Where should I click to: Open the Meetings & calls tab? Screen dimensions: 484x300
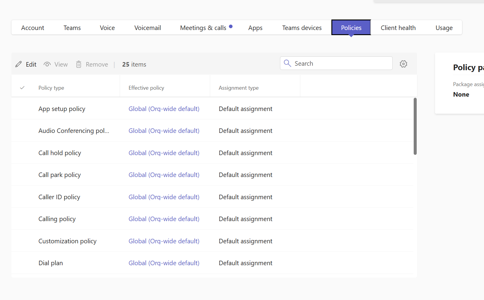[203, 28]
